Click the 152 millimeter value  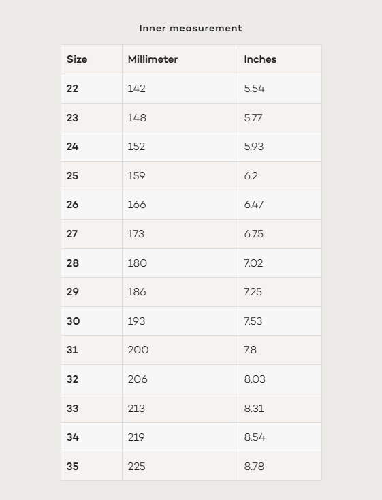click(x=136, y=147)
